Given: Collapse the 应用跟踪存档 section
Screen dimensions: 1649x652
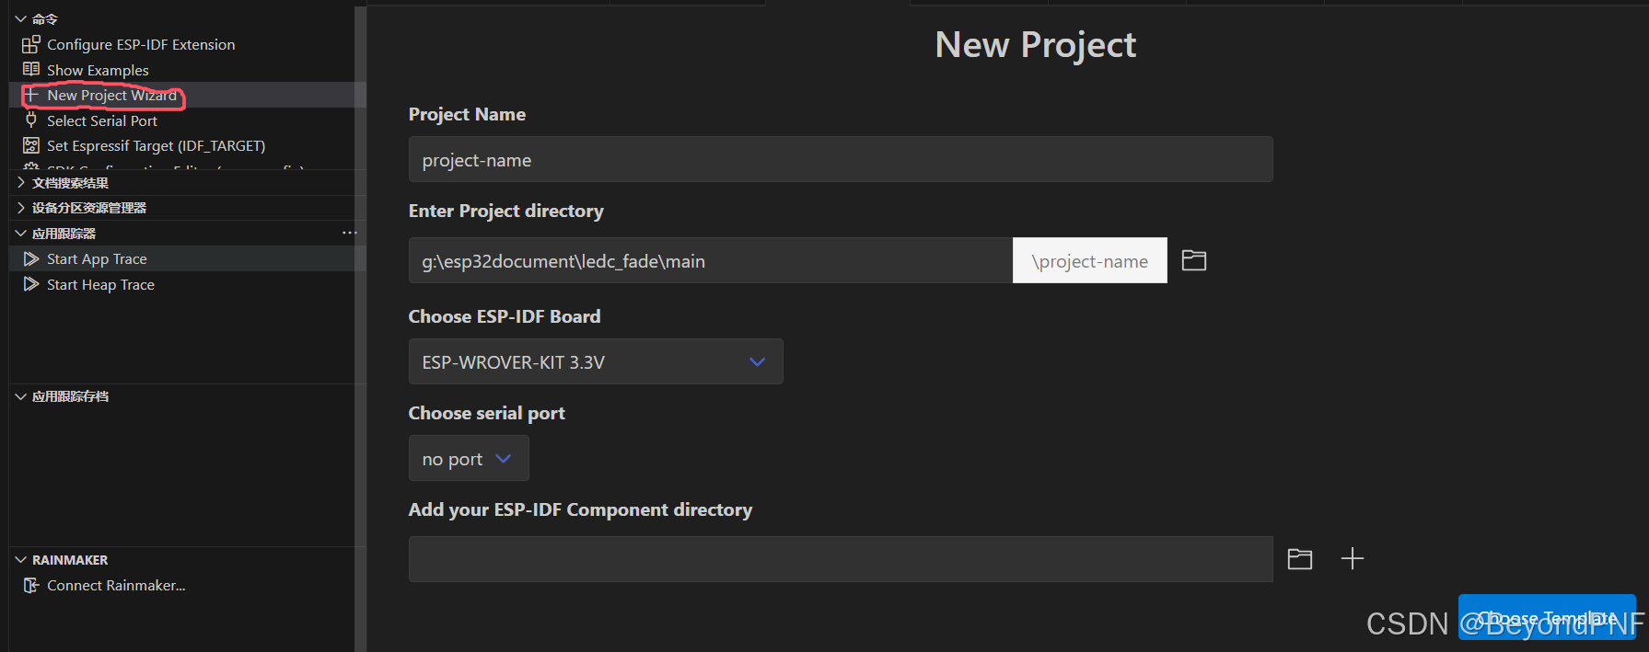Looking at the screenshot, I should [20, 396].
